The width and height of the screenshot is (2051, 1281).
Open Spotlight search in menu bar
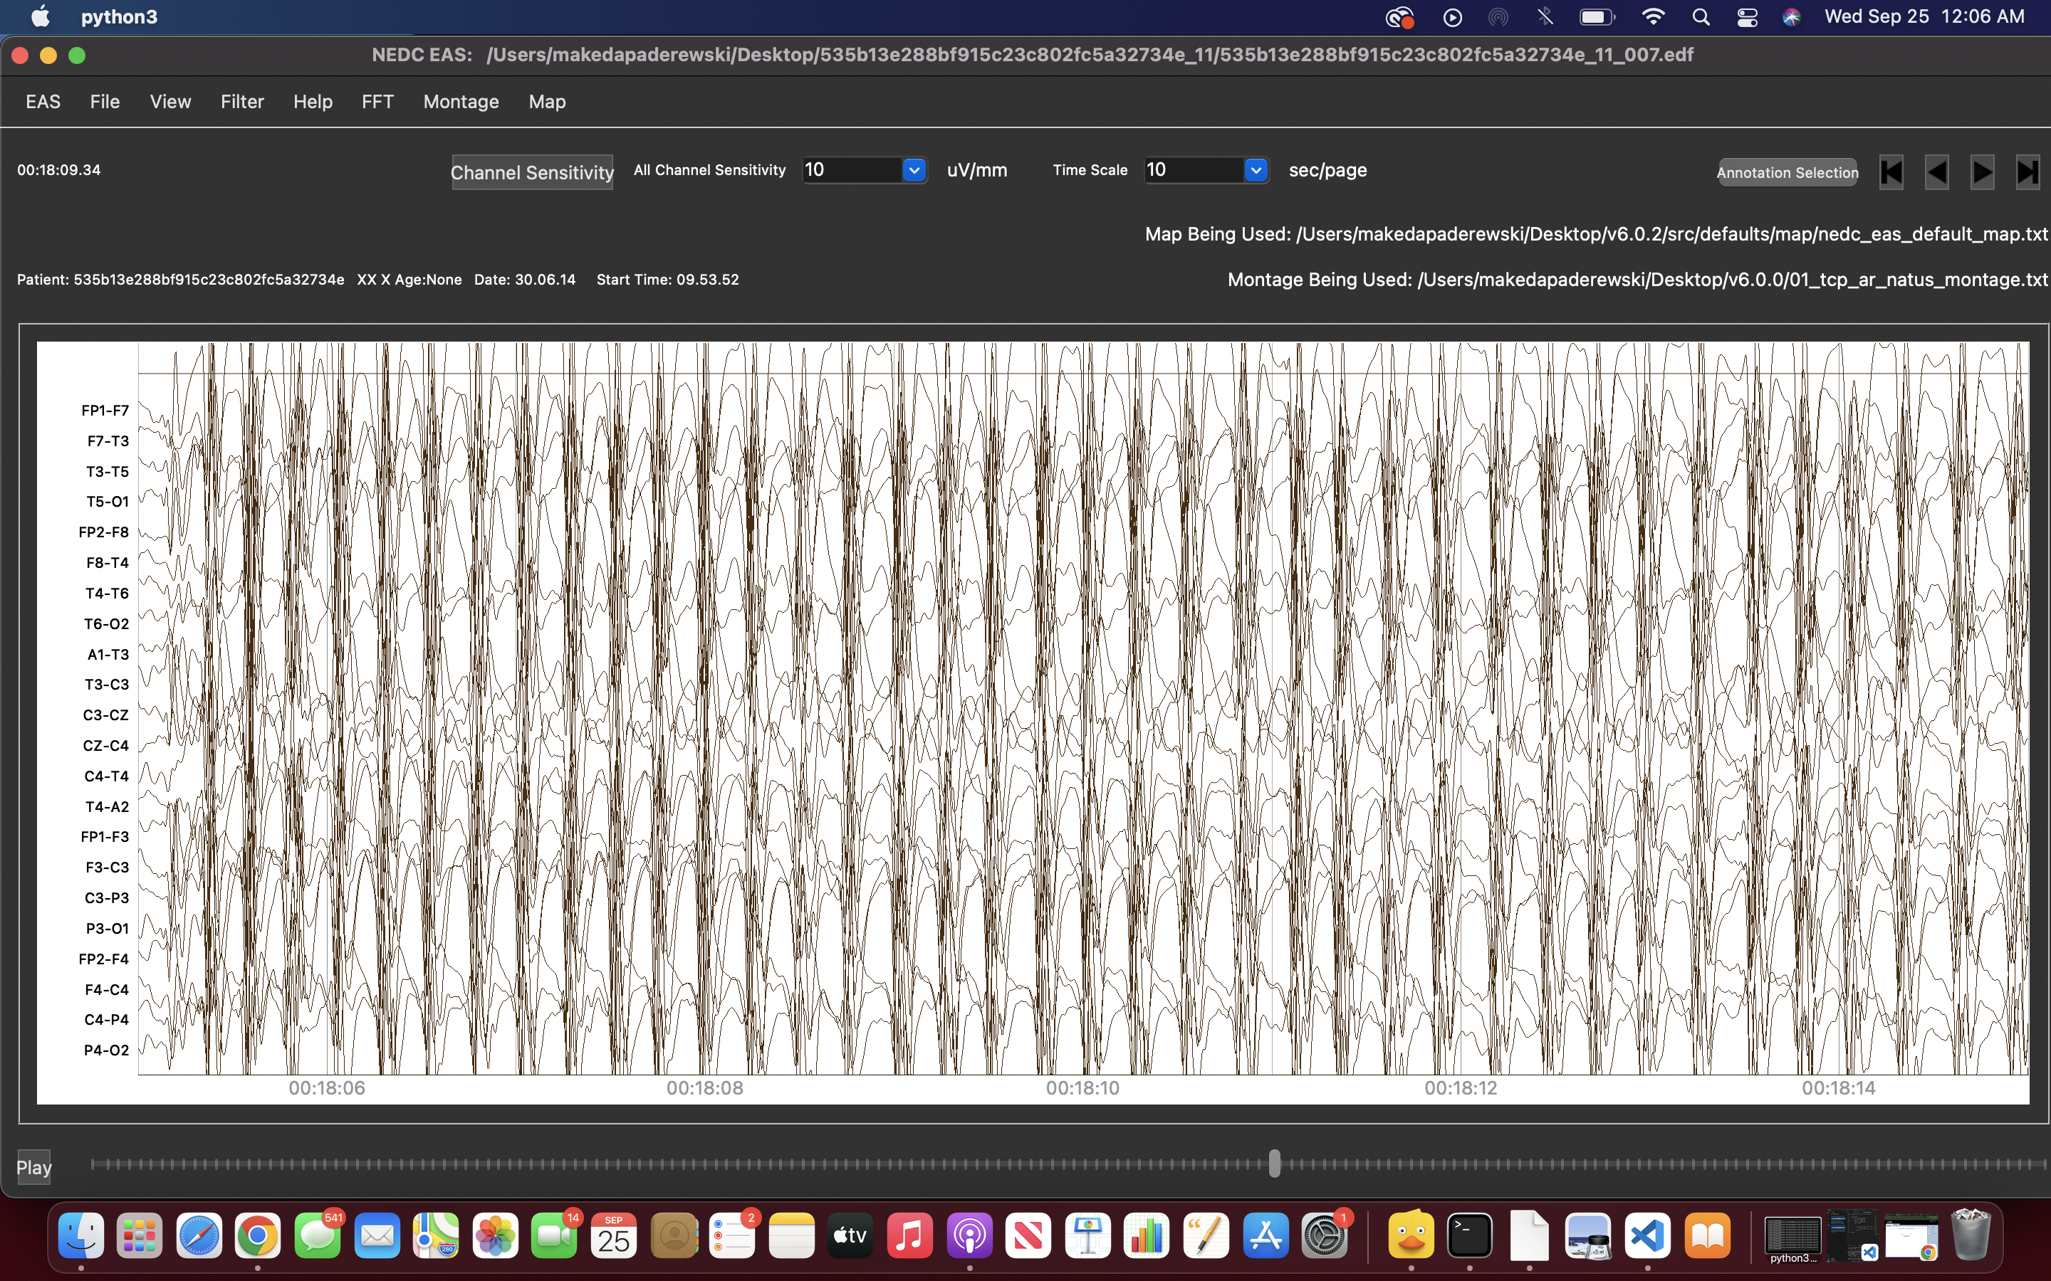click(1700, 17)
